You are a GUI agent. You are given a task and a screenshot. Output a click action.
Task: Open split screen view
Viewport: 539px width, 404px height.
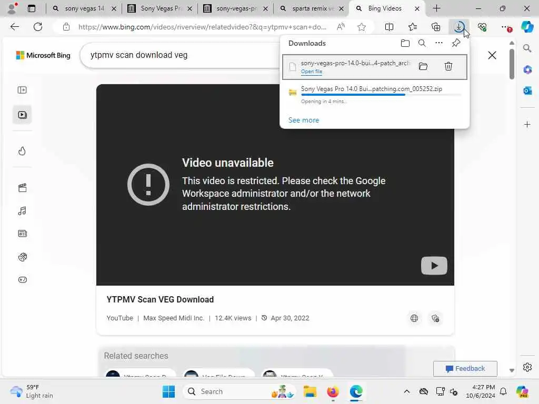pyautogui.click(x=389, y=27)
